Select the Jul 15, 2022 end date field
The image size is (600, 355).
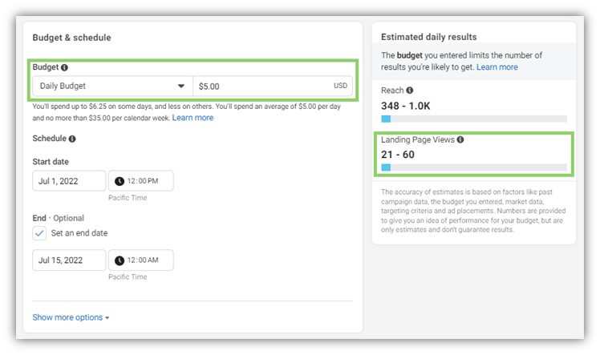[69, 260]
